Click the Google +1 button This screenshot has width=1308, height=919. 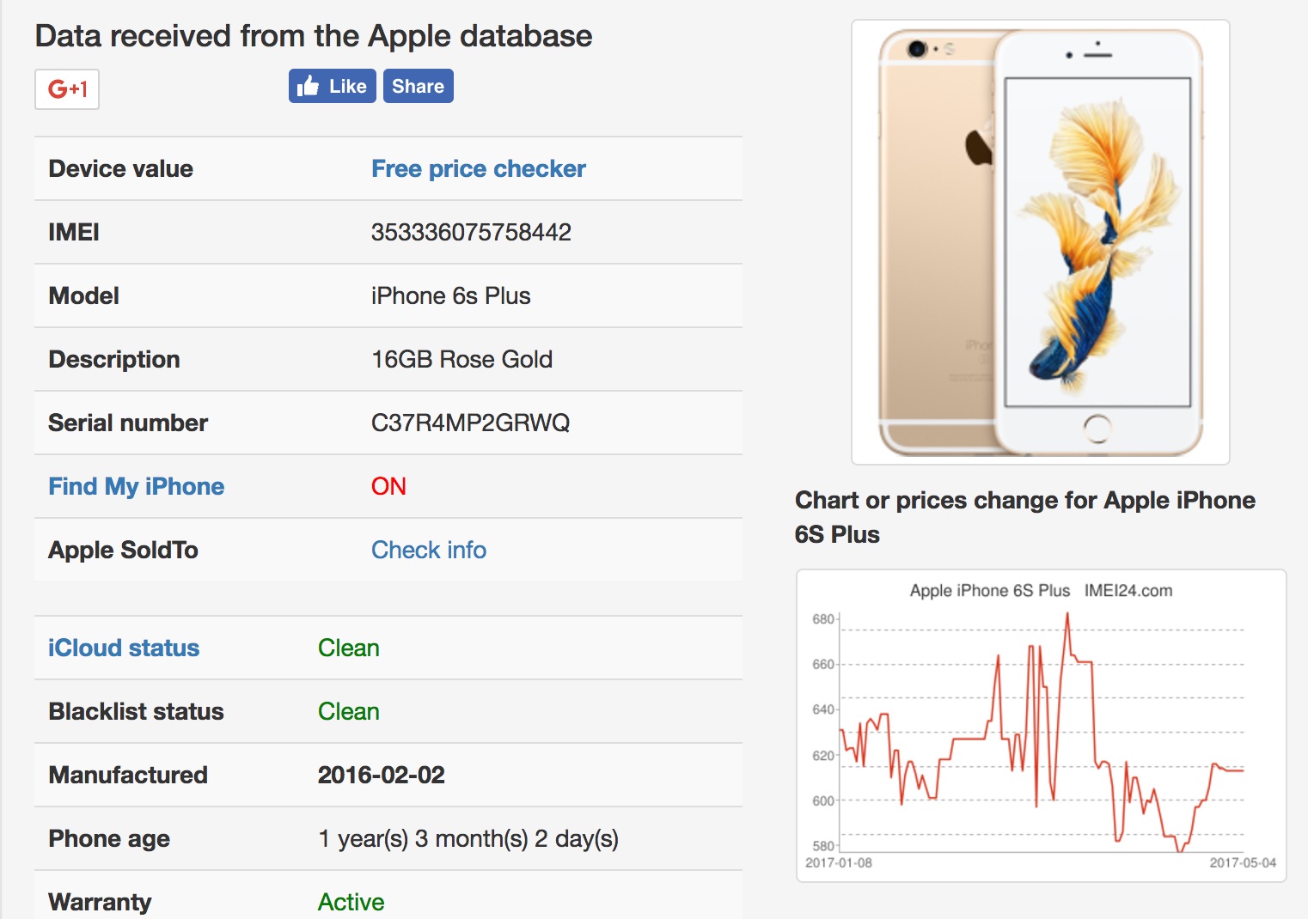pos(67,88)
